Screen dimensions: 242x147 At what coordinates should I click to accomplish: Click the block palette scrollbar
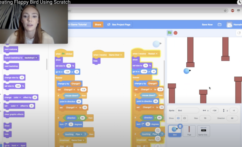pyautogui.click(x=47, y=64)
